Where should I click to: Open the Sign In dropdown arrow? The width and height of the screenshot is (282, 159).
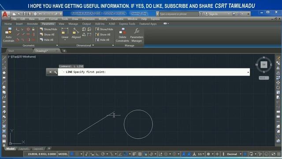(229, 14)
